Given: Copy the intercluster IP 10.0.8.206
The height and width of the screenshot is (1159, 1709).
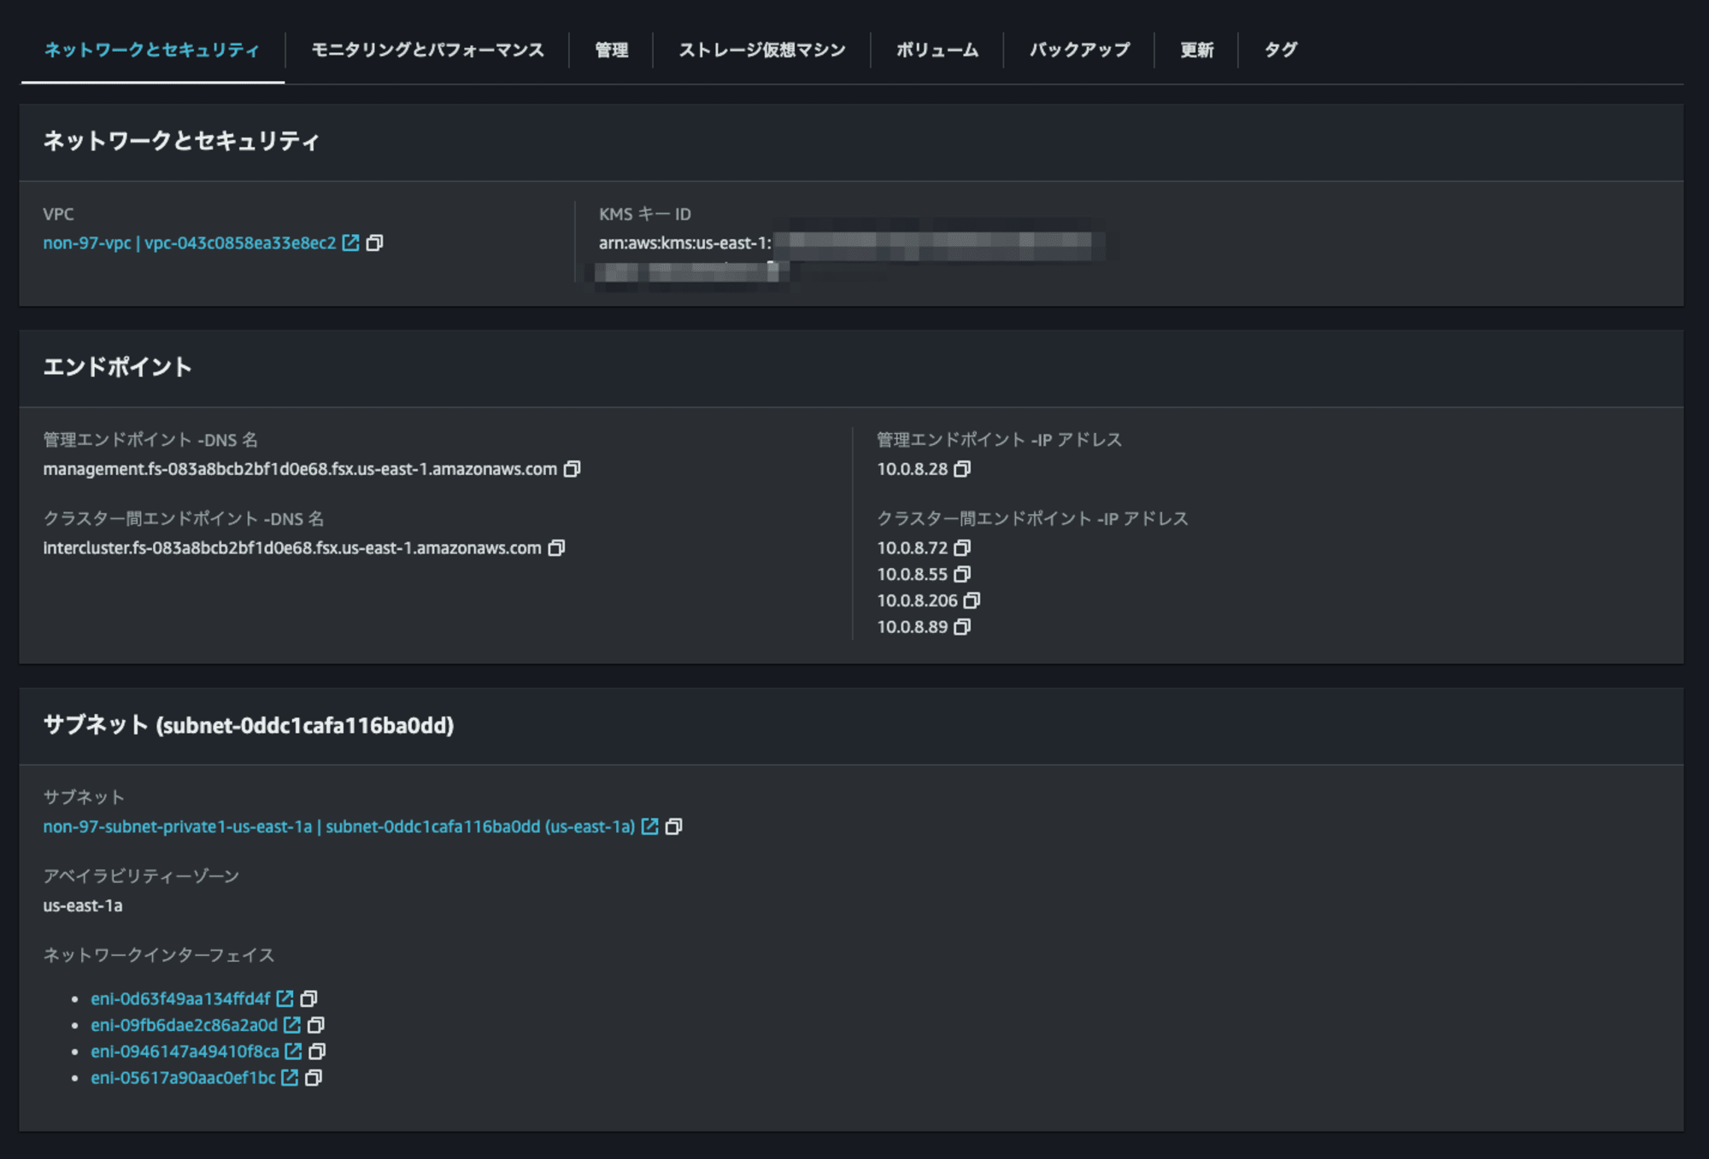Looking at the screenshot, I should coord(972,600).
